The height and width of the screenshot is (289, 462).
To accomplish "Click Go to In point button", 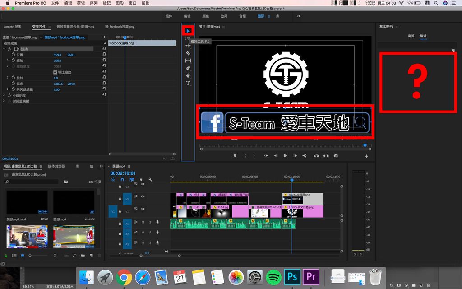I will point(266,156).
